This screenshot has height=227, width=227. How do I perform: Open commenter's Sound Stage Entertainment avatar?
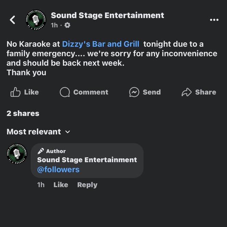pos(17,154)
